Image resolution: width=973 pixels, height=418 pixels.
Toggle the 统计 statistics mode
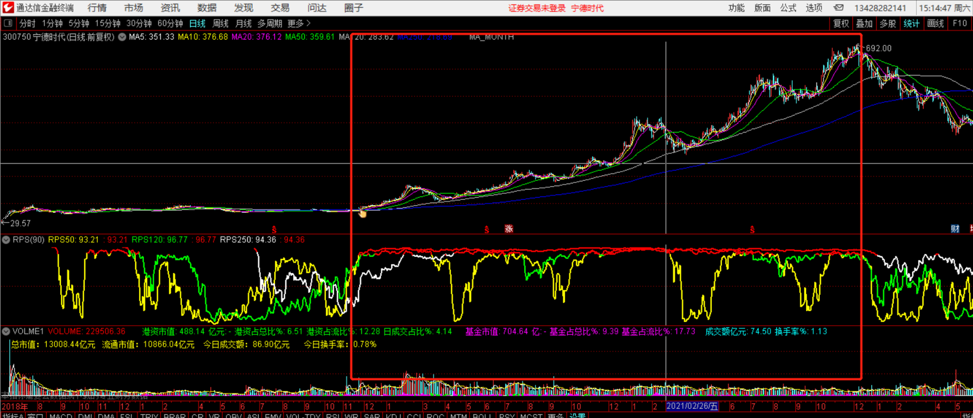click(x=911, y=23)
